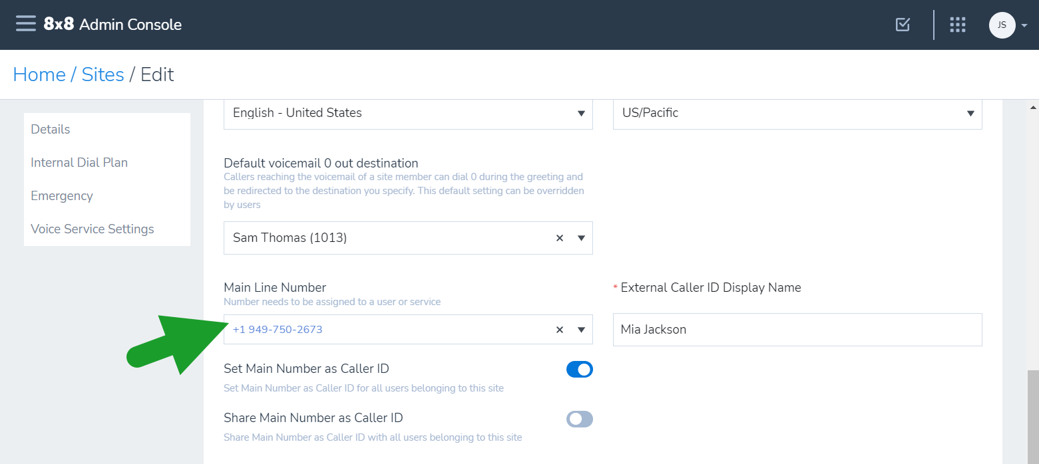Go to Home breadcrumb link
This screenshot has width=1039, height=464.
click(39, 74)
